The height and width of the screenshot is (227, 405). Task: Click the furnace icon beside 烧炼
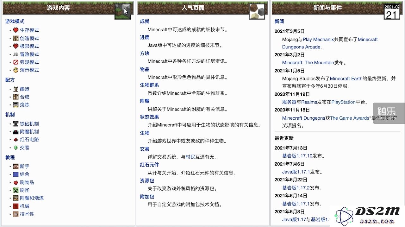click(x=16, y=105)
